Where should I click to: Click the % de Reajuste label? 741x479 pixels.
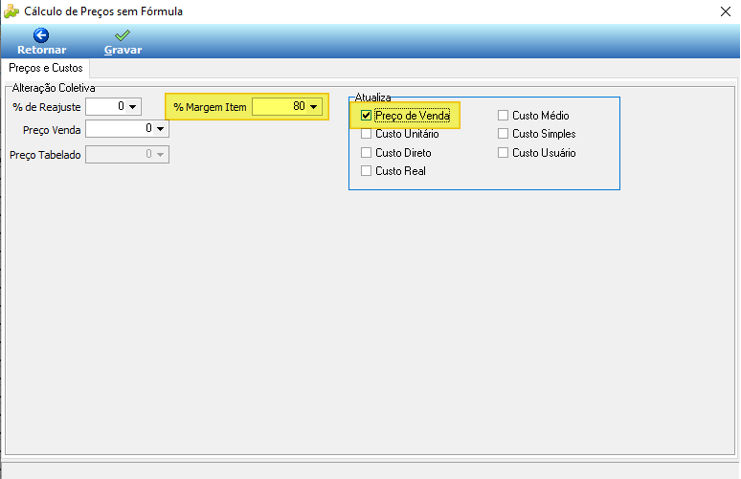coord(47,107)
